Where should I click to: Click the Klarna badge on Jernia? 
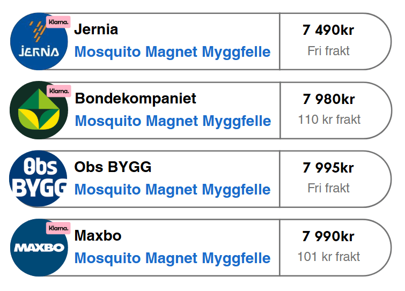(x=58, y=22)
